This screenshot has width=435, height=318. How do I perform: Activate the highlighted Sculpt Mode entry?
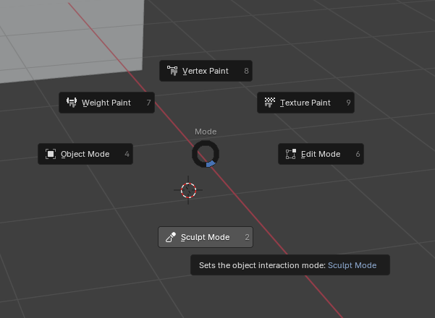(205, 237)
